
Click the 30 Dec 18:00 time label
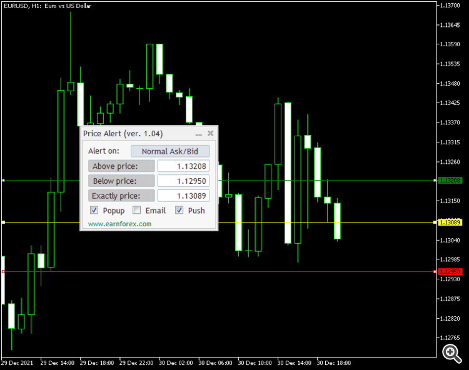334,363
